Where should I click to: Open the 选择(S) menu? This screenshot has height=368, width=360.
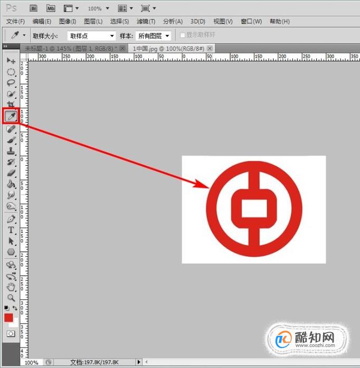[x=119, y=22]
